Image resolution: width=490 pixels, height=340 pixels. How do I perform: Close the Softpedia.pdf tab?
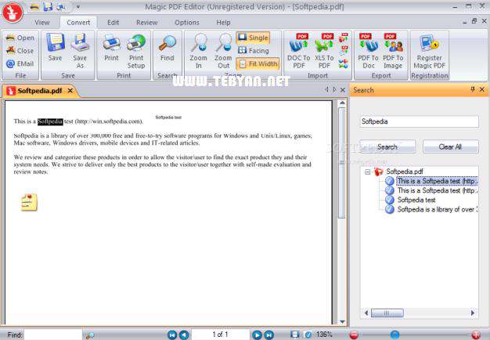pyautogui.click(x=70, y=91)
